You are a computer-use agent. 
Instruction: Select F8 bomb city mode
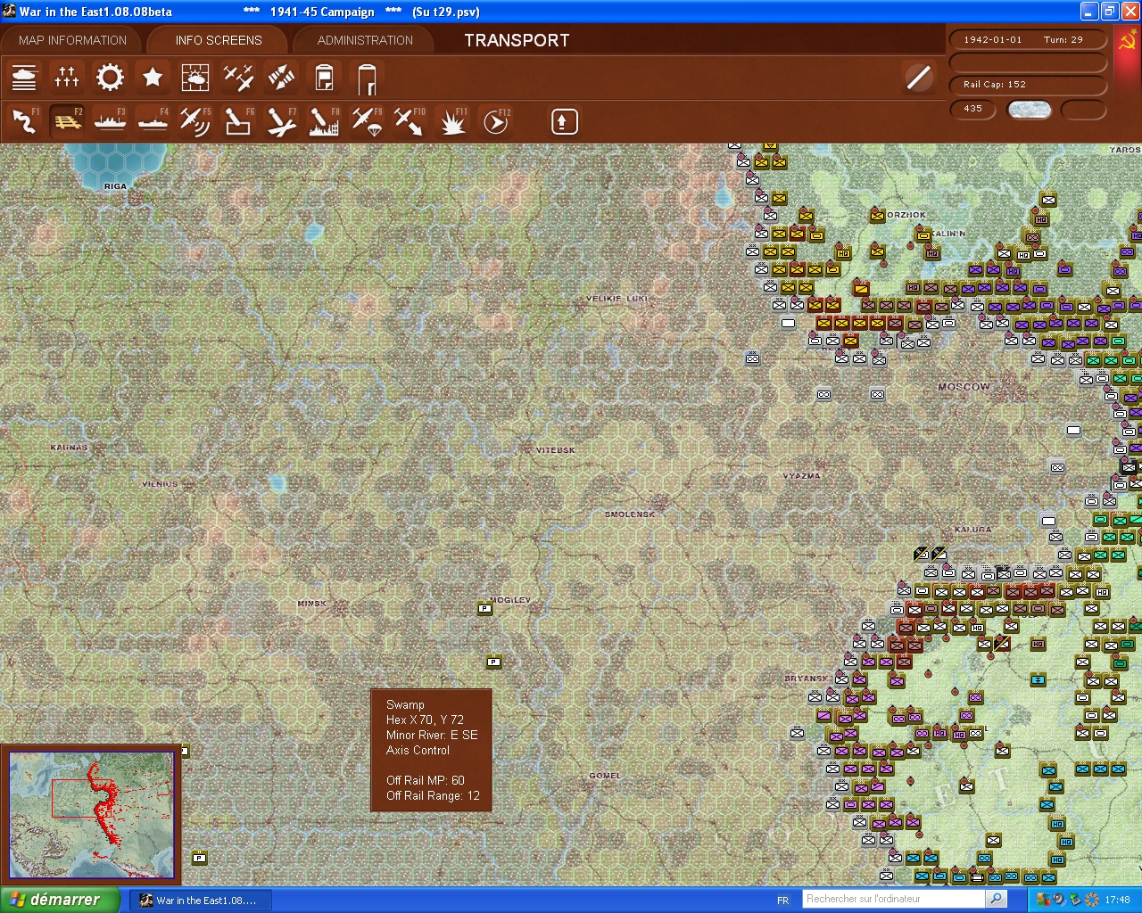pyautogui.click(x=324, y=120)
